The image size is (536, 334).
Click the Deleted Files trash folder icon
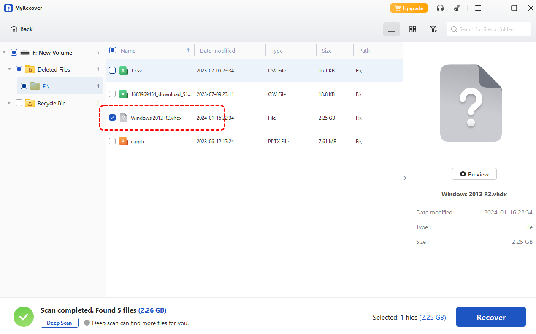(30, 69)
